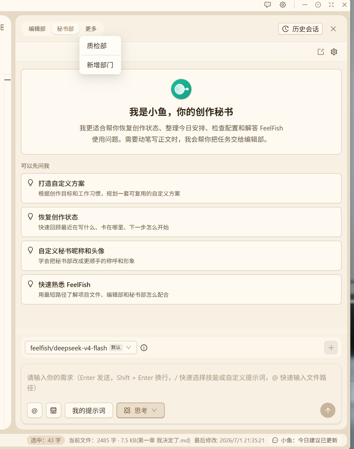Toggle the 思考 thinking mode button
The image size is (354, 449).
pyautogui.click(x=141, y=410)
